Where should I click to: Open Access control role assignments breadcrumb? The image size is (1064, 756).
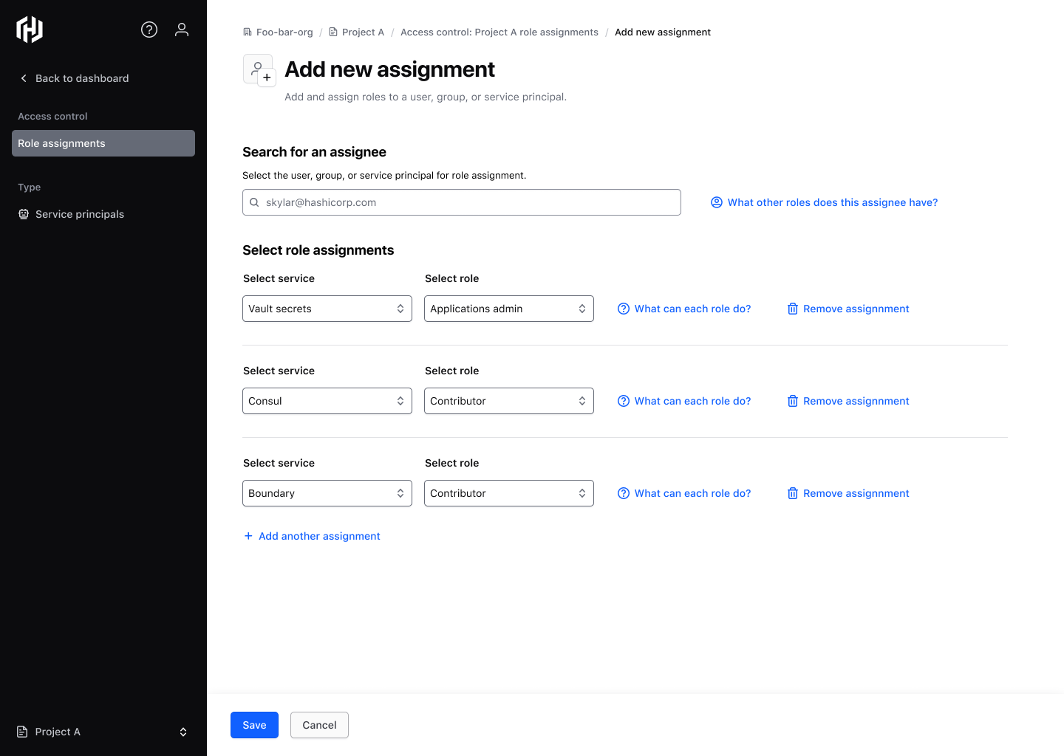[499, 32]
